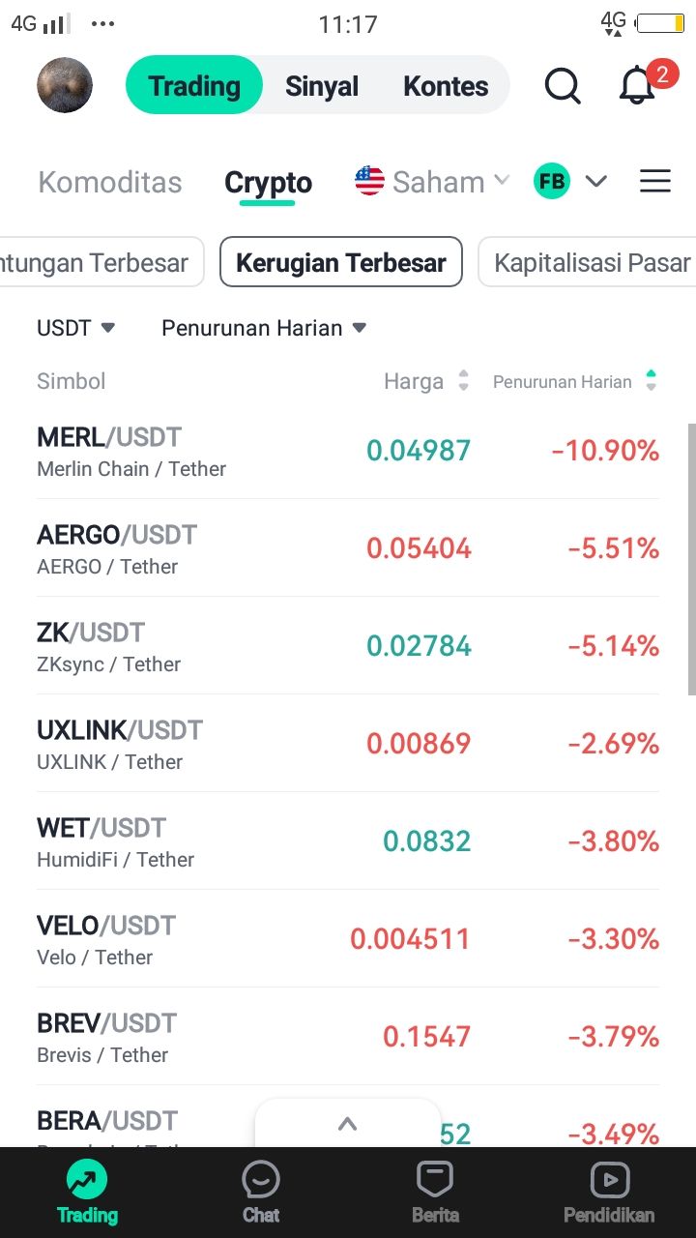Switch to the Sinyal tab

tap(322, 85)
